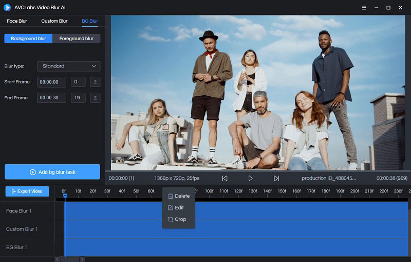Click the End Frame set-to-current icon

(x=95, y=98)
